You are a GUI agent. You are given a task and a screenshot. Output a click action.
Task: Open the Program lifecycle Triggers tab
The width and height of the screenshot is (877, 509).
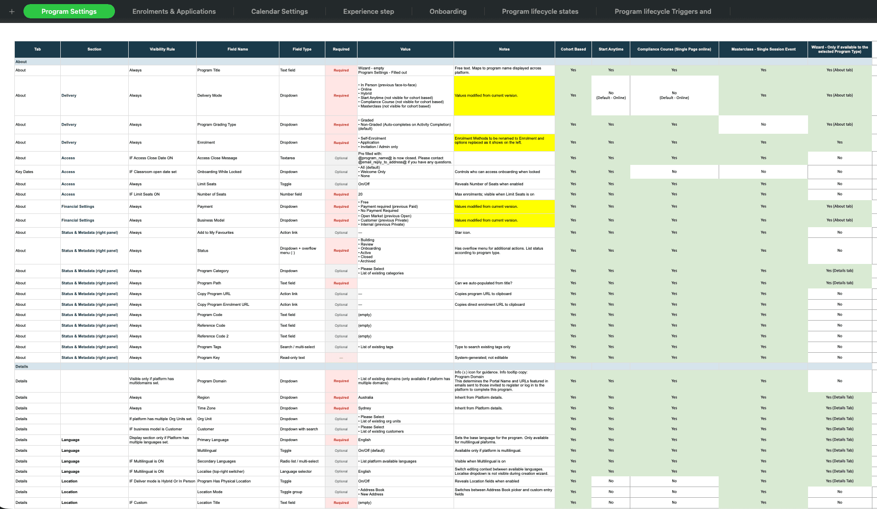tap(662, 11)
